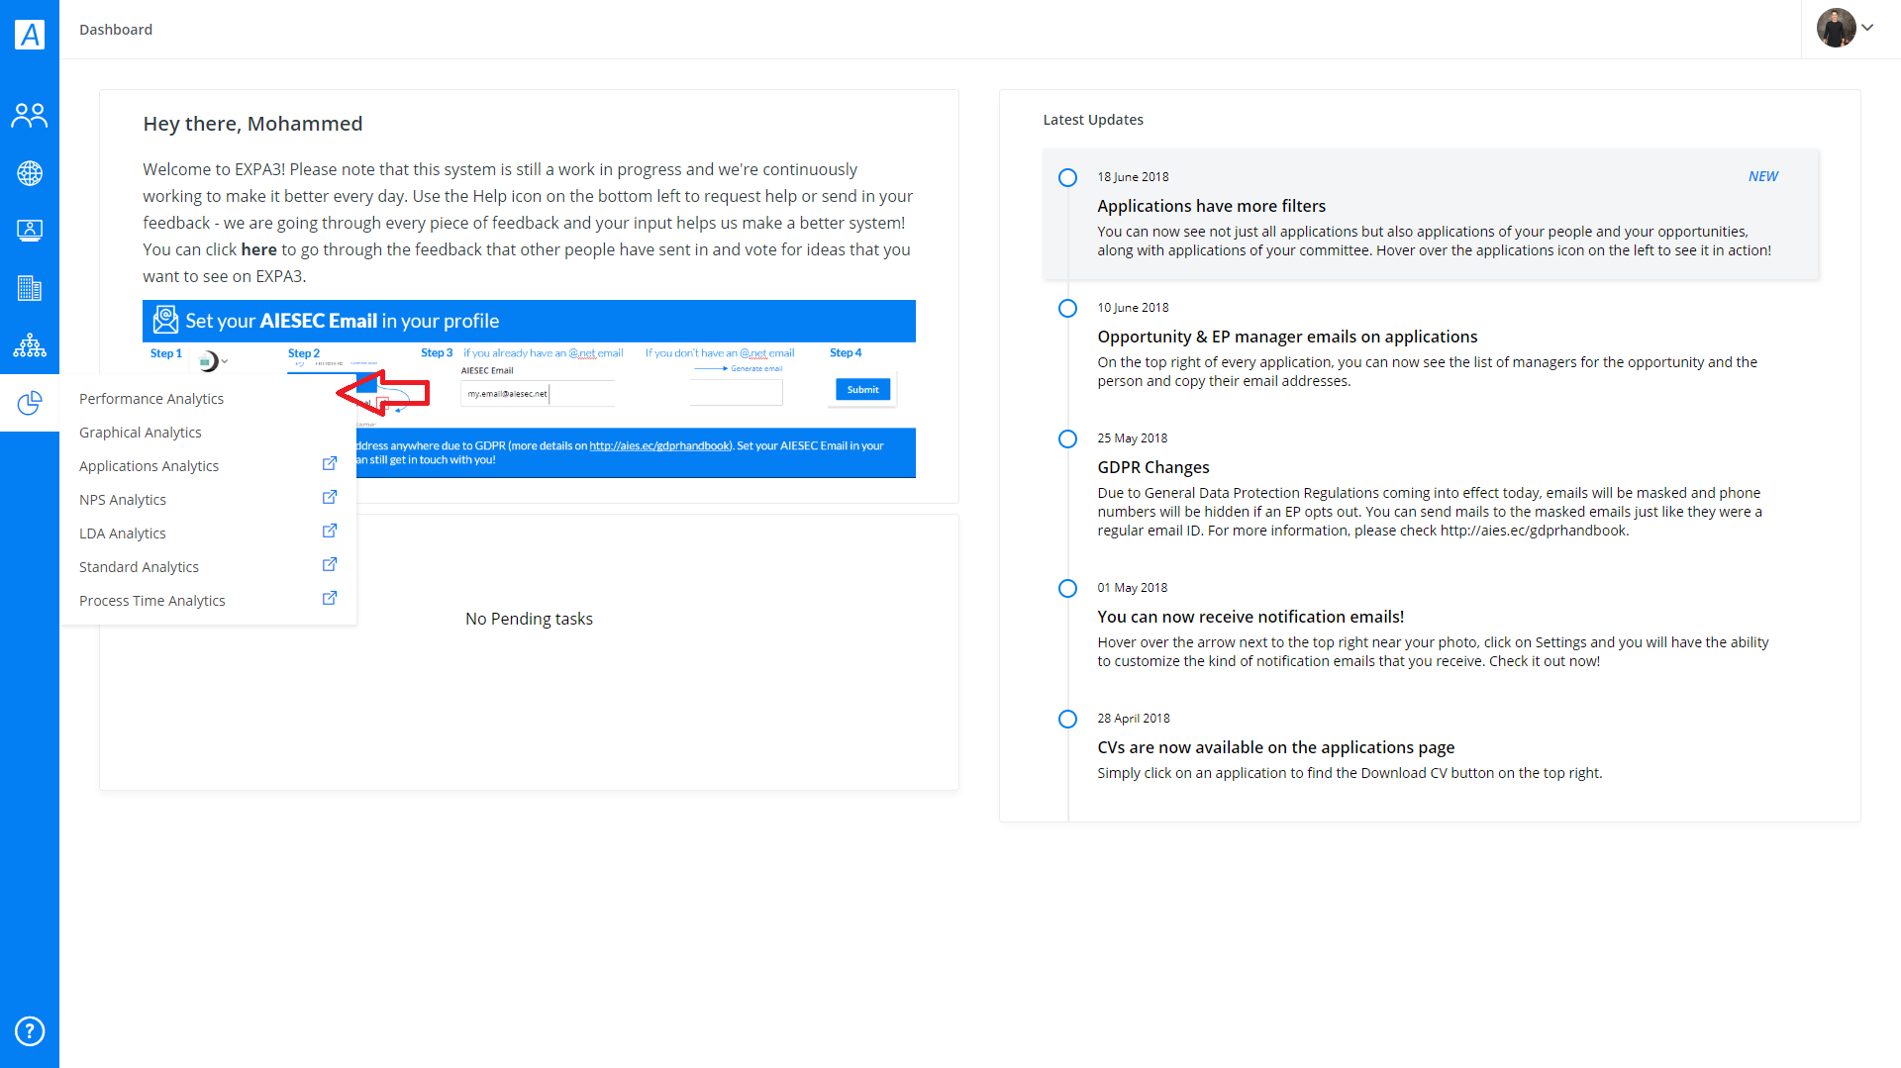Click the Applications monitor sidebar icon
Viewport: 1901px width, 1068px height.
point(30,231)
